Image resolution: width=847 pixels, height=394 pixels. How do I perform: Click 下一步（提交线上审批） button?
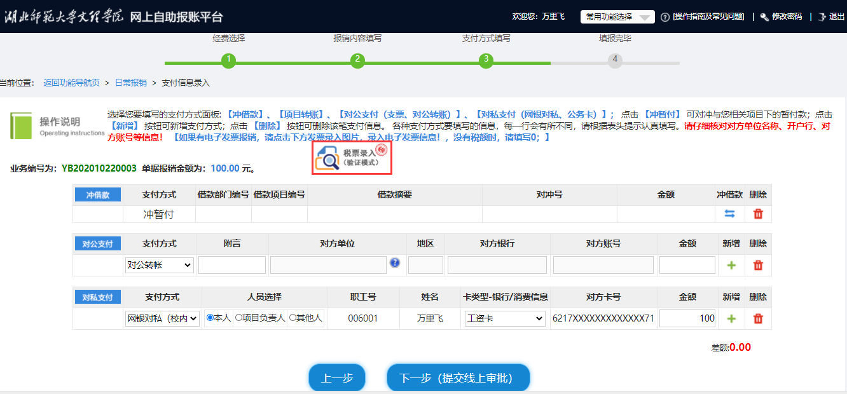coord(458,378)
